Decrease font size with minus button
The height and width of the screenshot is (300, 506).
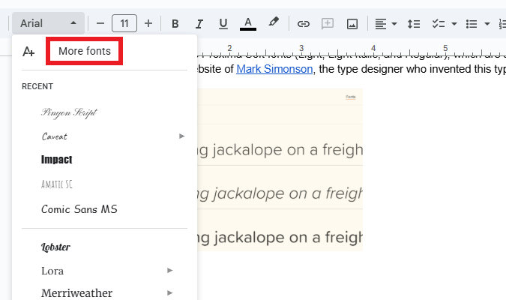(x=100, y=23)
